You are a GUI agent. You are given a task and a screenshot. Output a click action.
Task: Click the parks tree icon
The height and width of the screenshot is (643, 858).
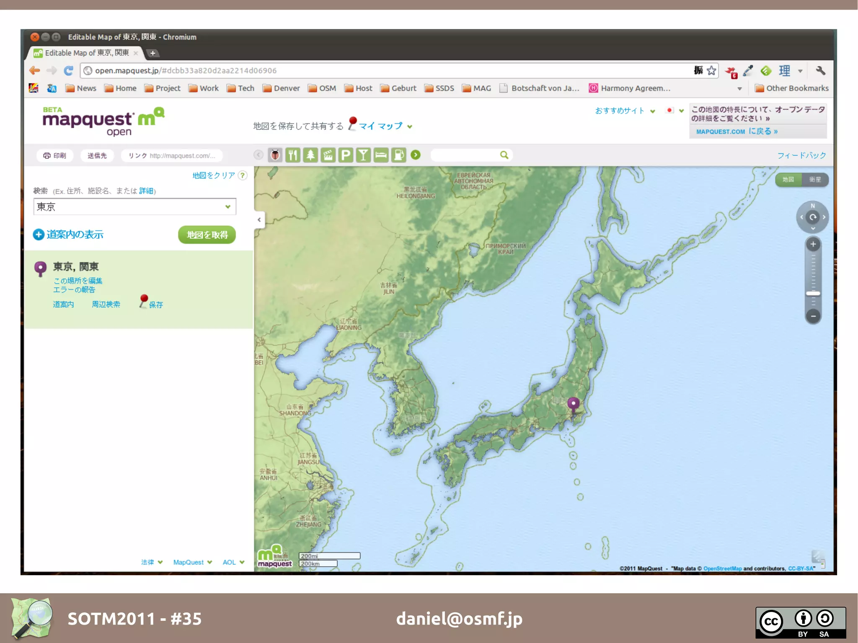(310, 155)
